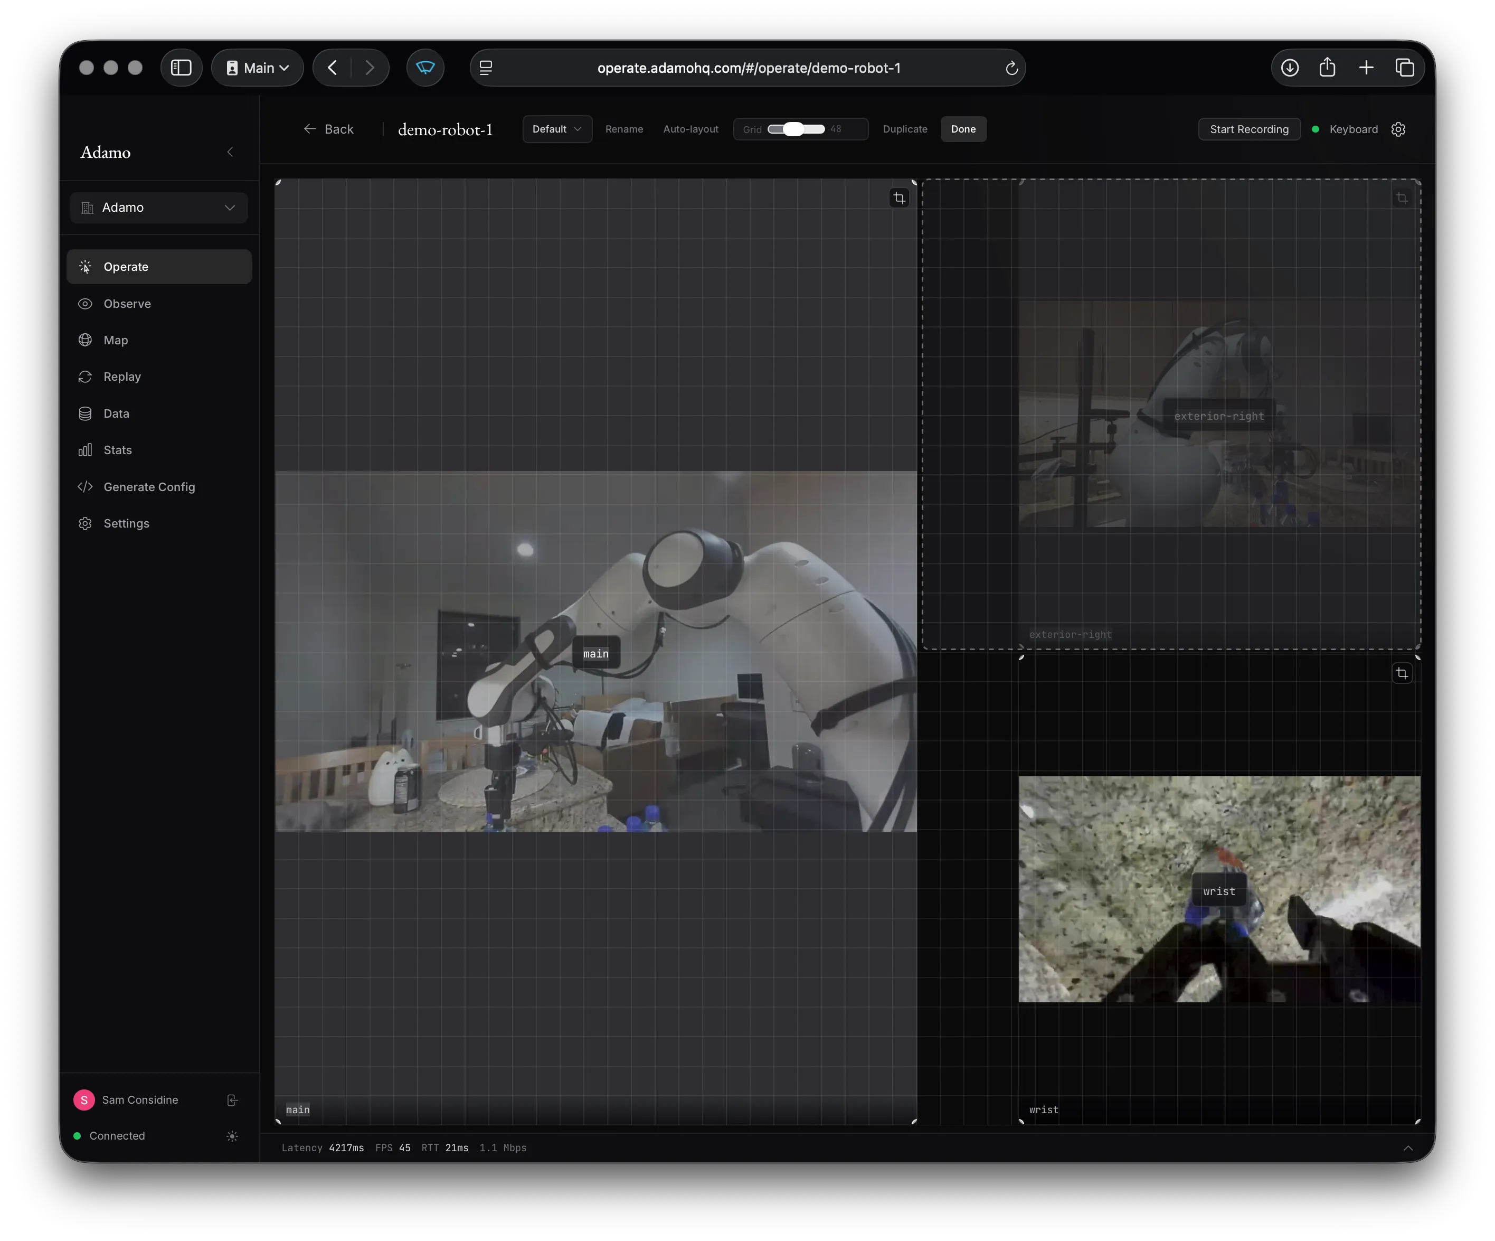Click the Connected status indicator

pyautogui.click(x=110, y=1135)
